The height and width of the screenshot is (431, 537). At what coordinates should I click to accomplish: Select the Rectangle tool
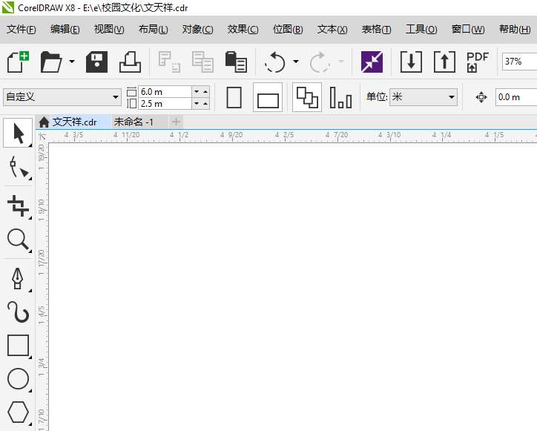pos(18,346)
